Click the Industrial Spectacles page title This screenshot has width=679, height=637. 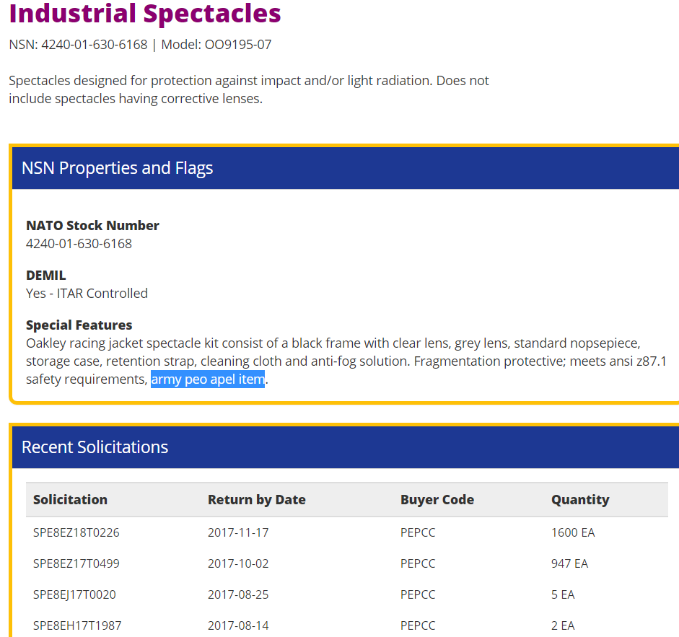(144, 14)
